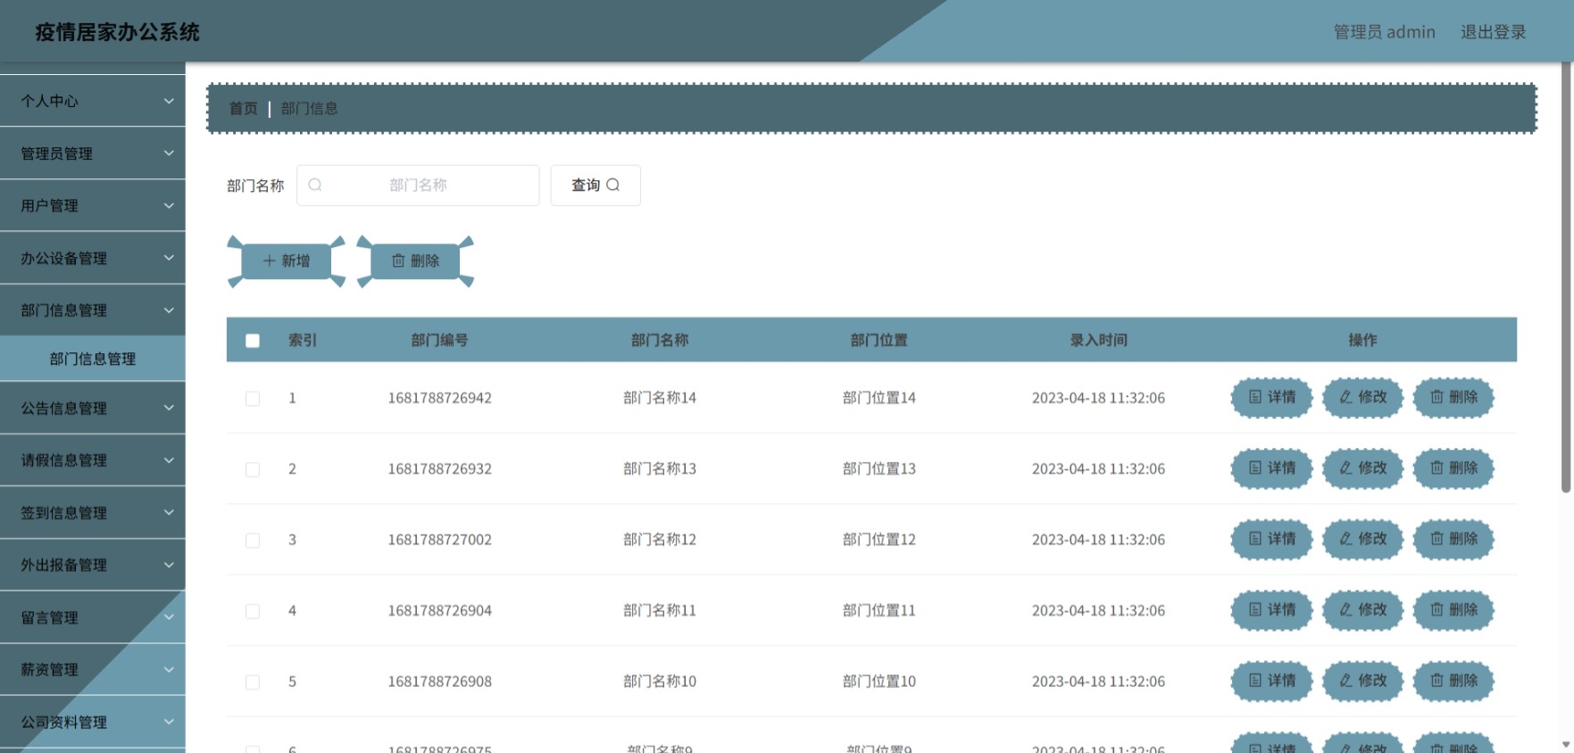Collapse the 部门信息管理 chevron
The image size is (1574, 753).
169,310
